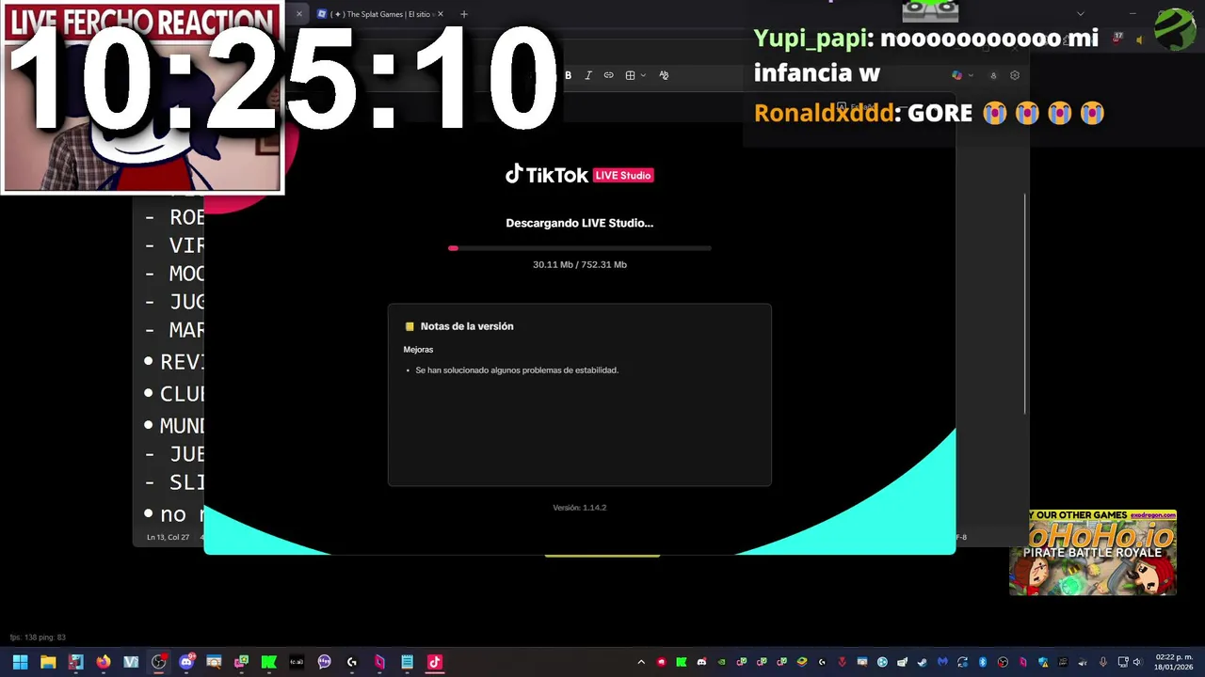The image size is (1205, 677).
Task: Toggle italic in the Notepad toolbar
Action: (588, 75)
